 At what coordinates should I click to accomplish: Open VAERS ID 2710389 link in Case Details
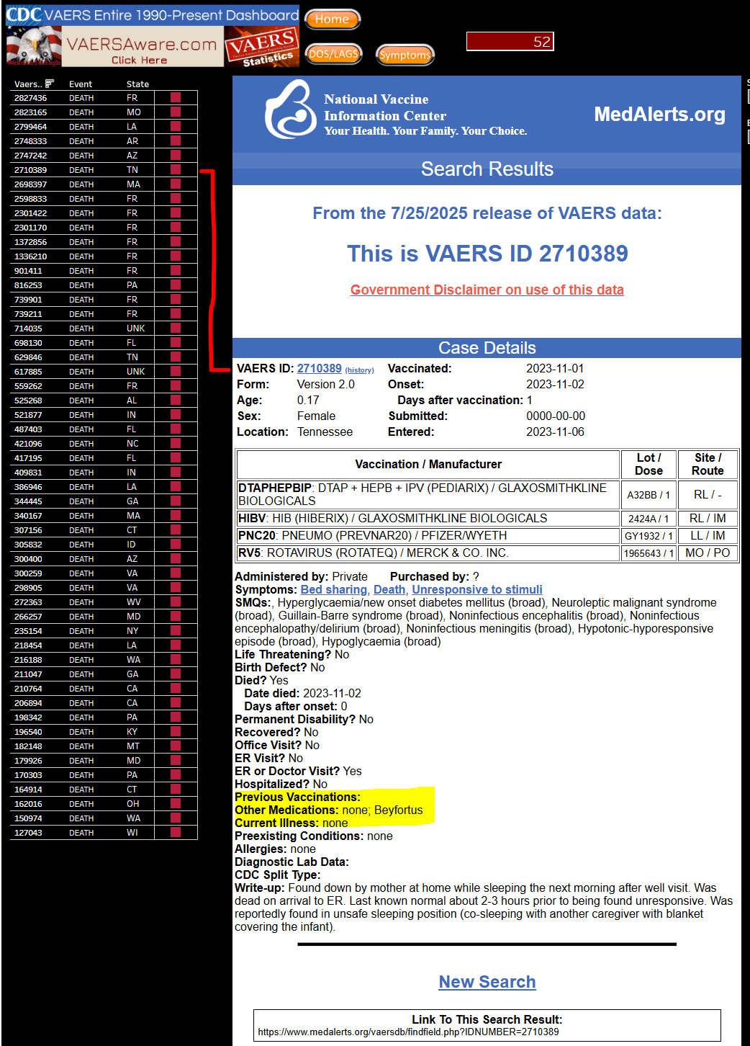point(319,368)
